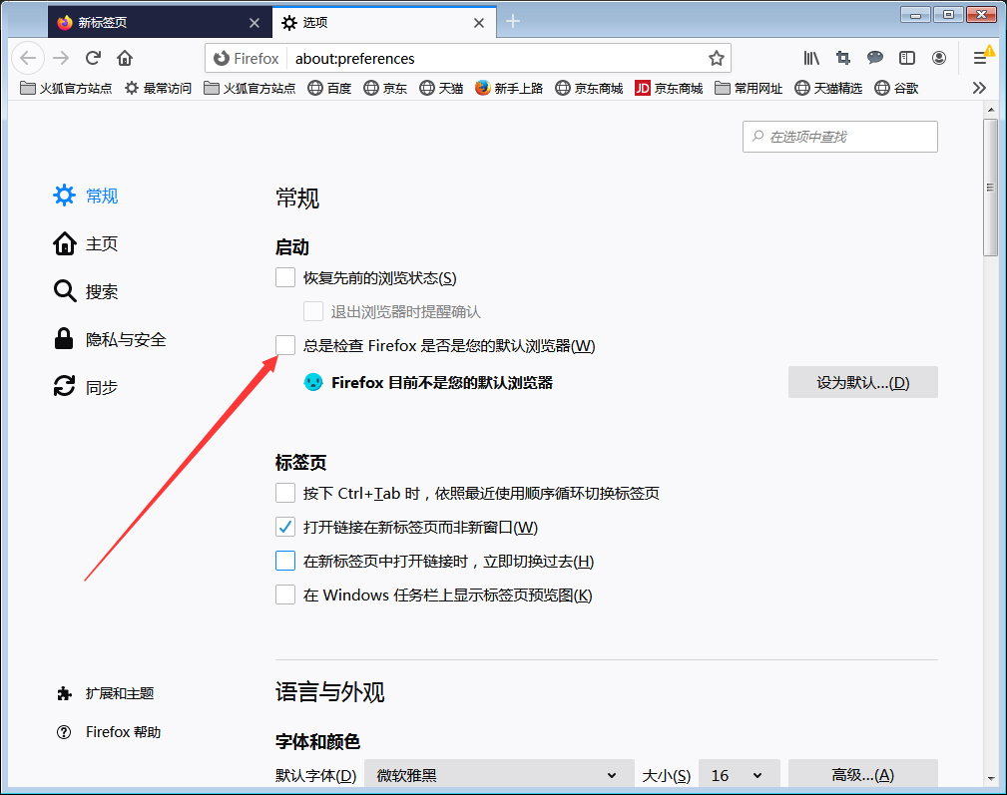Viewport: 1007px width, 795px height.
Task: Expand the bookmarks overflow chevron
Action: 979,88
